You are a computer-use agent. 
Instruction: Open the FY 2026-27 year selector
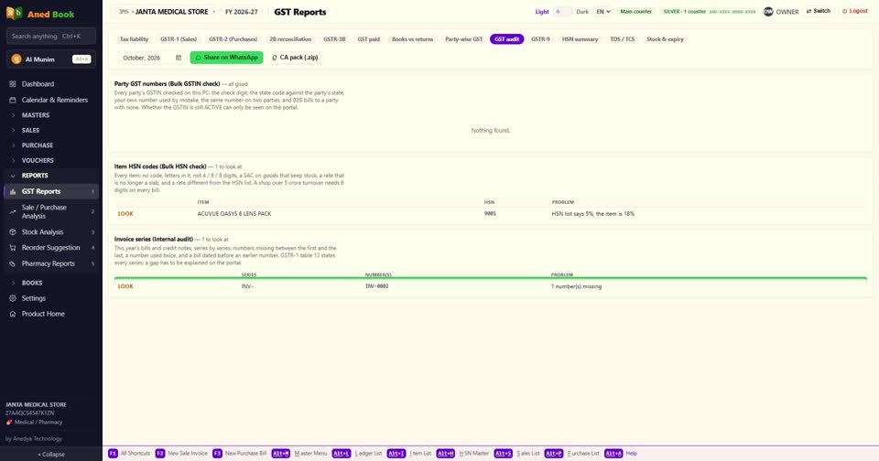click(242, 12)
